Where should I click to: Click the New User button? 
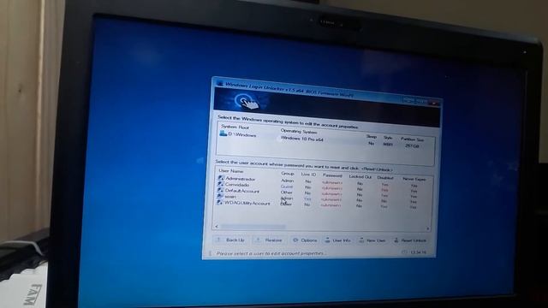click(x=372, y=240)
